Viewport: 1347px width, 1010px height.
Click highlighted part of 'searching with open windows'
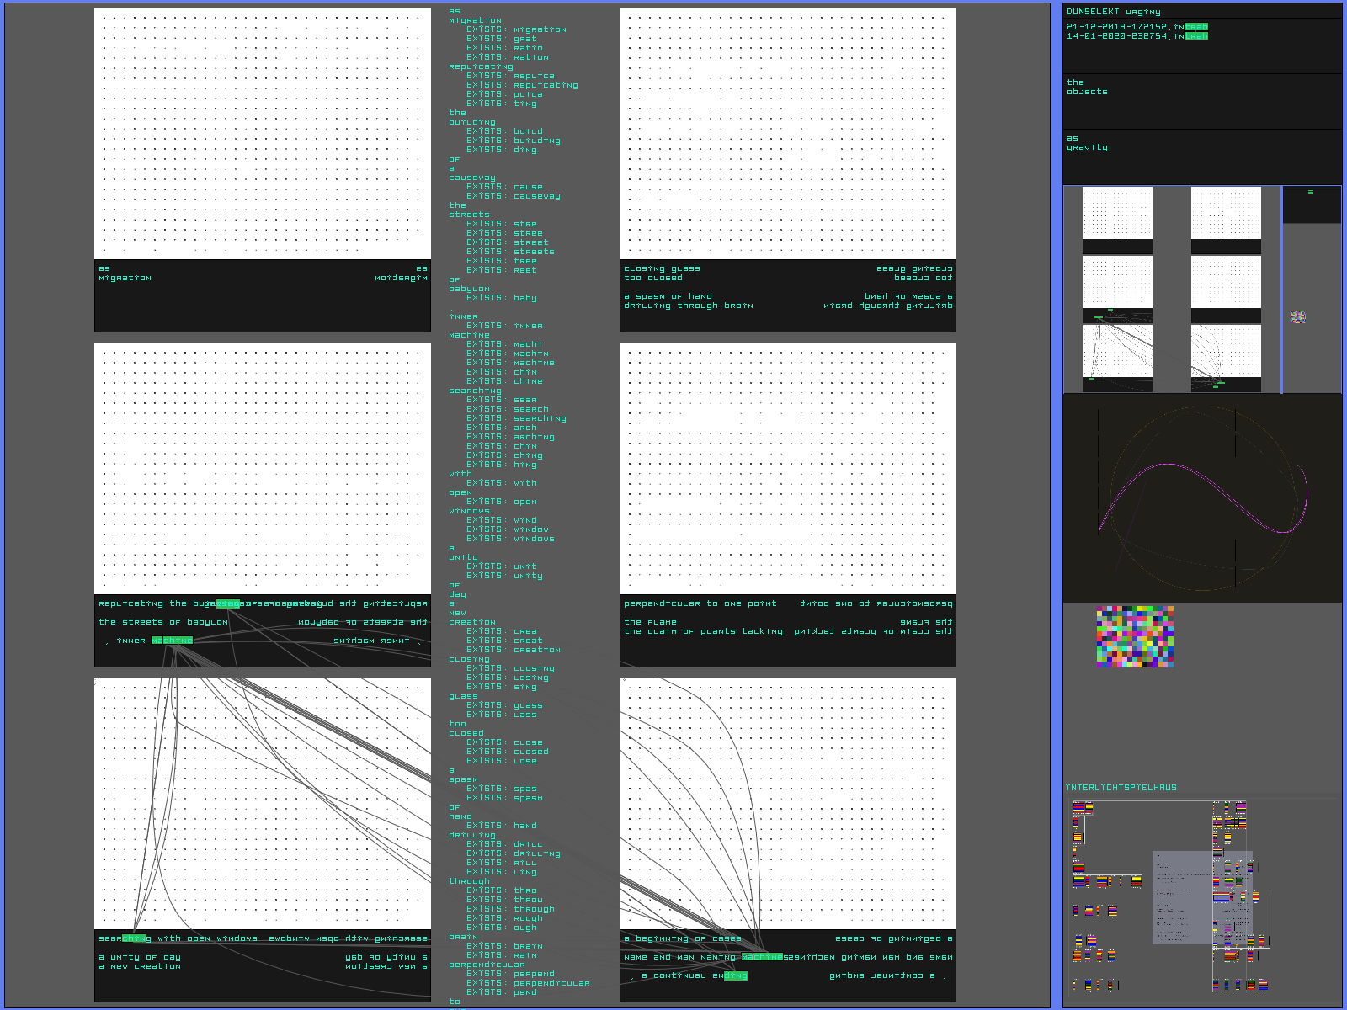(137, 938)
